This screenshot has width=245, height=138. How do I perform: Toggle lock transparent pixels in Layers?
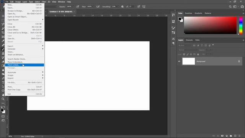[184, 54]
